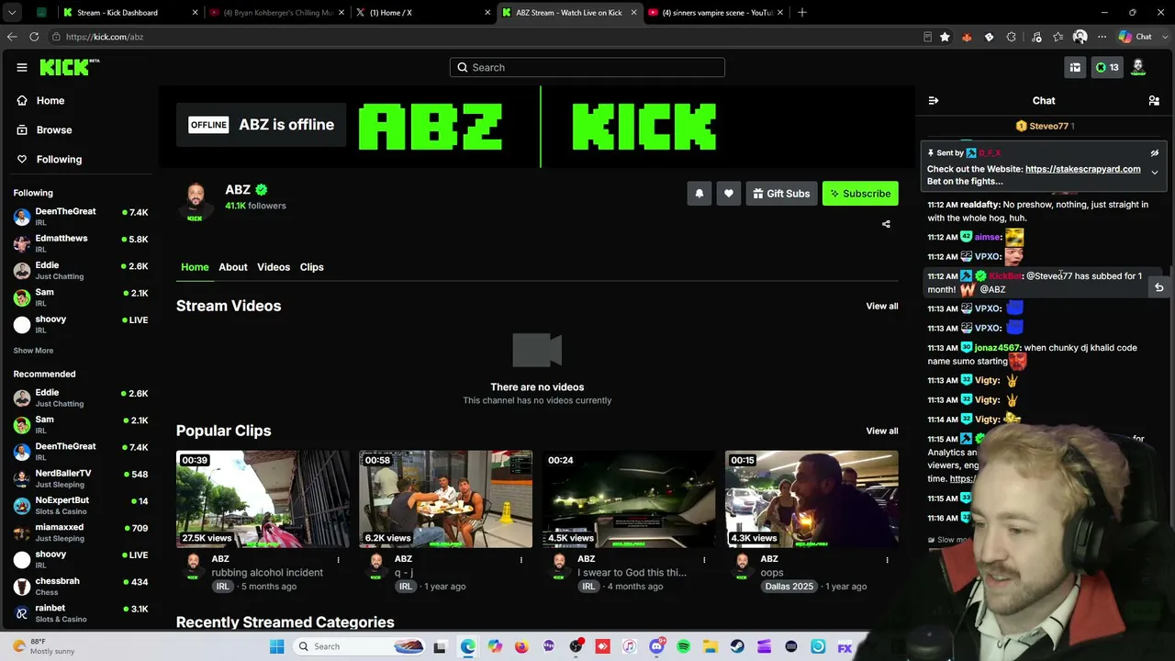Screen dimensions: 1175x661
Task: Switch to the Kick Dashboard tab
Action: click(131, 13)
